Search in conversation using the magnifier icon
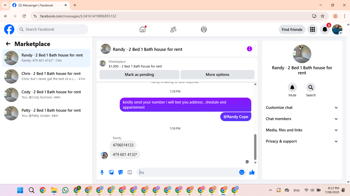 (x=311, y=87)
